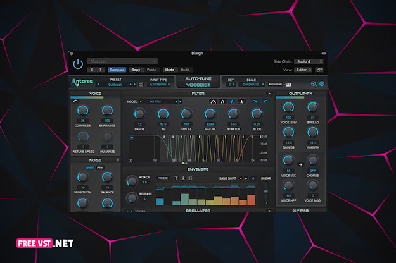
Task: Click the Q knob
Action: (163, 114)
